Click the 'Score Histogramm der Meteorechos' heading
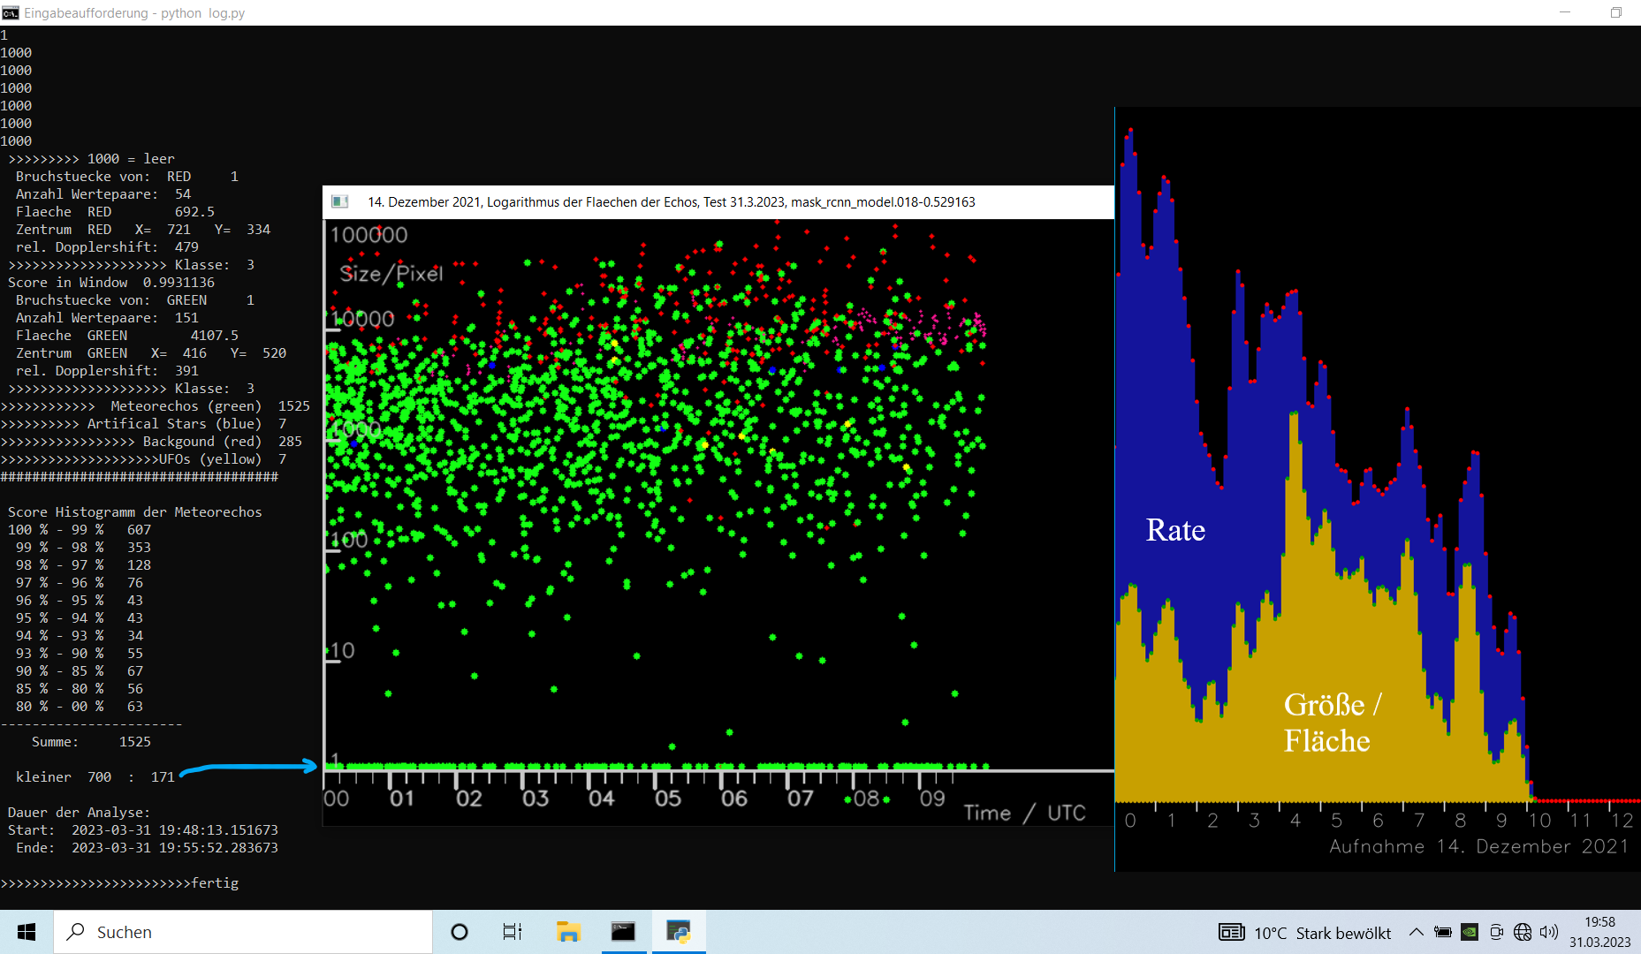This screenshot has height=954, width=1641. point(135,512)
